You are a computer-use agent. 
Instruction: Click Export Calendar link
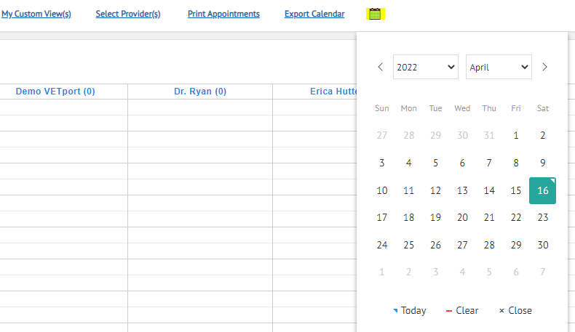pos(314,14)
